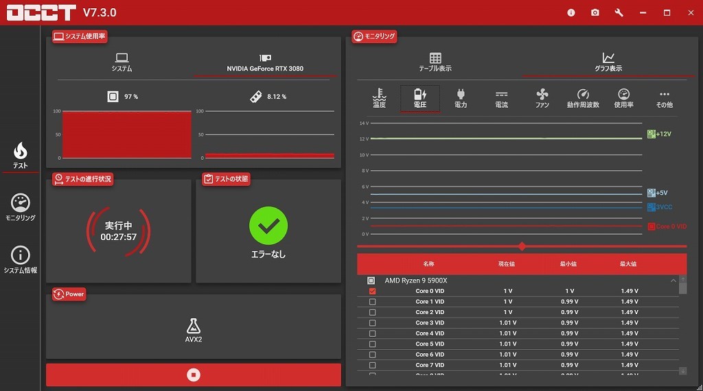Check the Core 2 VID checkbox
This screenshot has height=391, width=703.
point(372,312)
